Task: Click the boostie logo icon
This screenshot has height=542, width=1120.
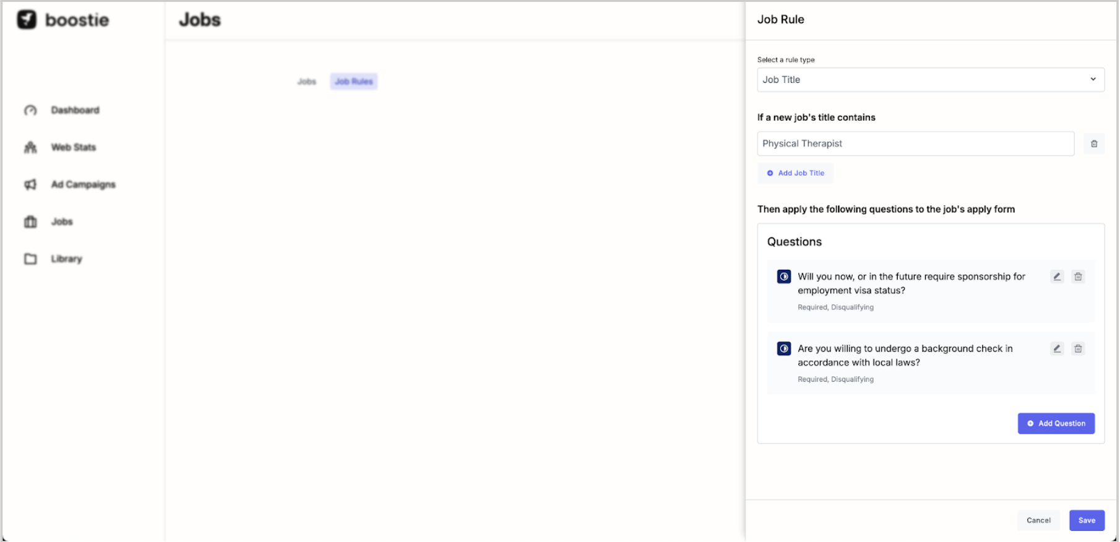Action: click(x=27, y=20)
